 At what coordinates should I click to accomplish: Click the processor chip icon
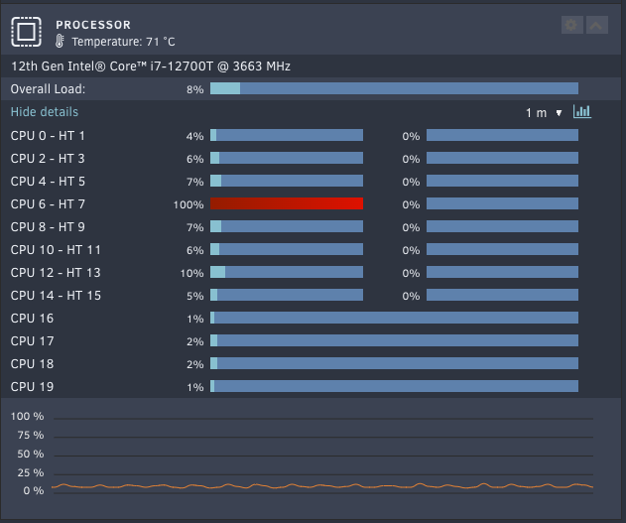[27, 32]
